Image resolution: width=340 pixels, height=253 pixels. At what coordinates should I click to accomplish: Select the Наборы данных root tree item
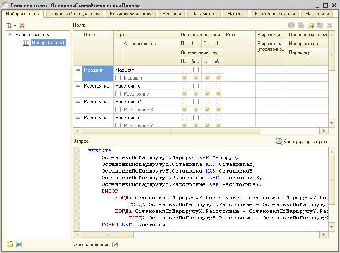coord(32,35)
